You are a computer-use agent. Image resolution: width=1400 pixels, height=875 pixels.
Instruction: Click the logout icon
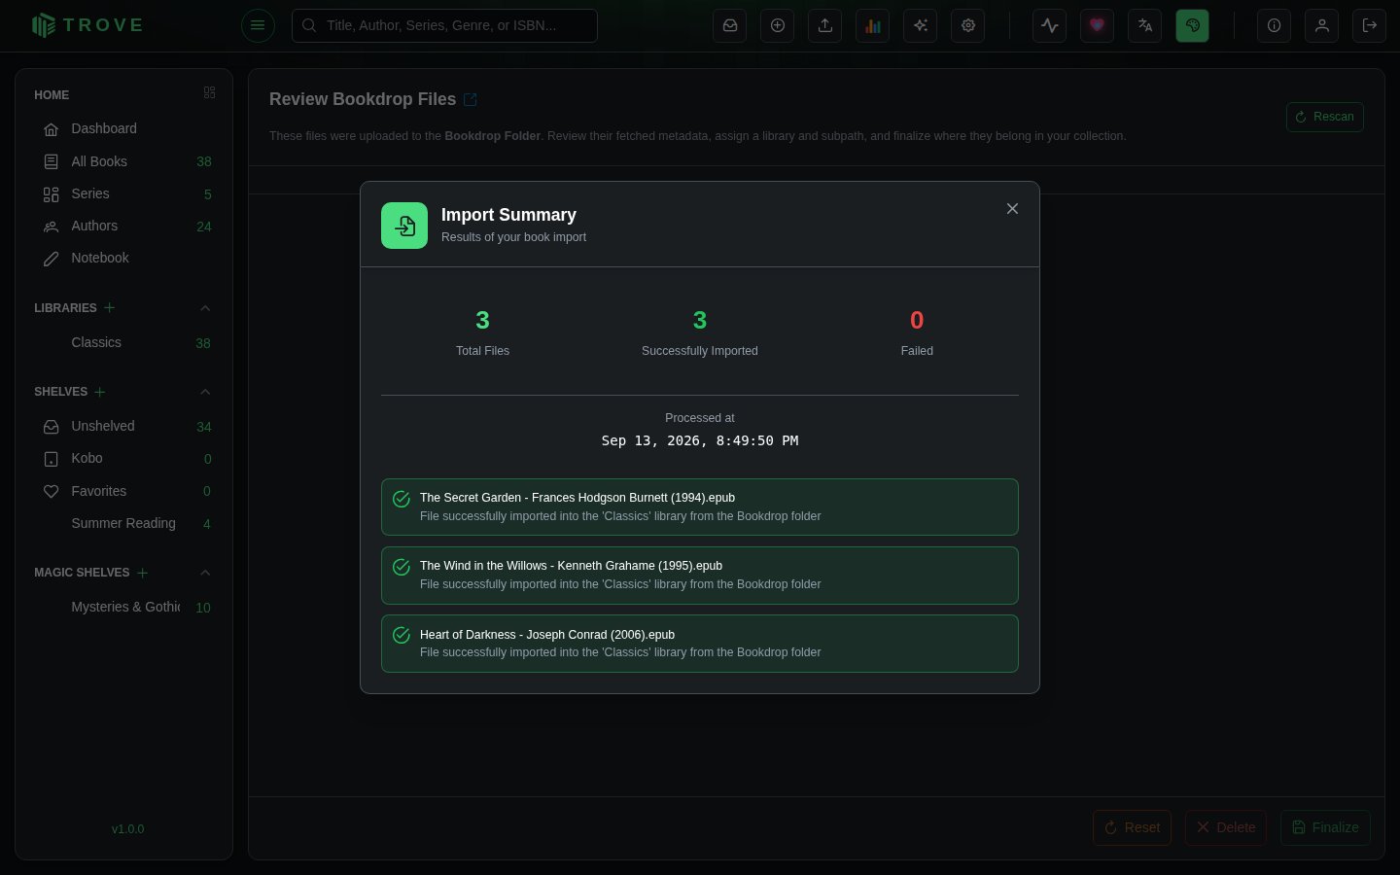tap(1370, 25)
